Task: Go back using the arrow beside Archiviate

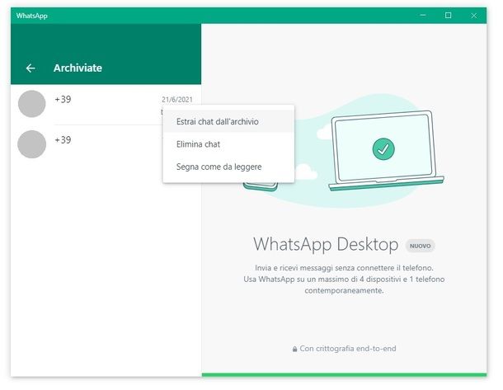Action: coord(31,68)
